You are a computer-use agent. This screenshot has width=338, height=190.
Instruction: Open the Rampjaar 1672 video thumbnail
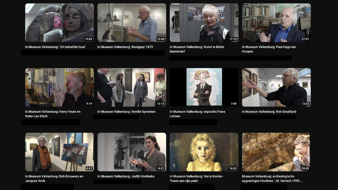132,23
